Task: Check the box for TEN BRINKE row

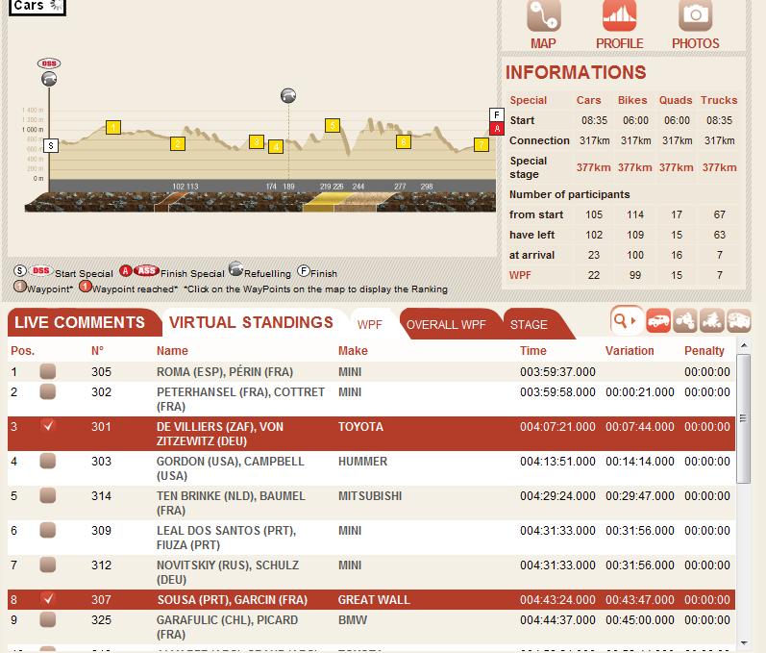Action: click(x=47, y=495)
